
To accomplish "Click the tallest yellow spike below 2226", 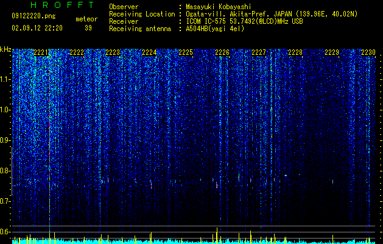I will click(x=217, y=235).
